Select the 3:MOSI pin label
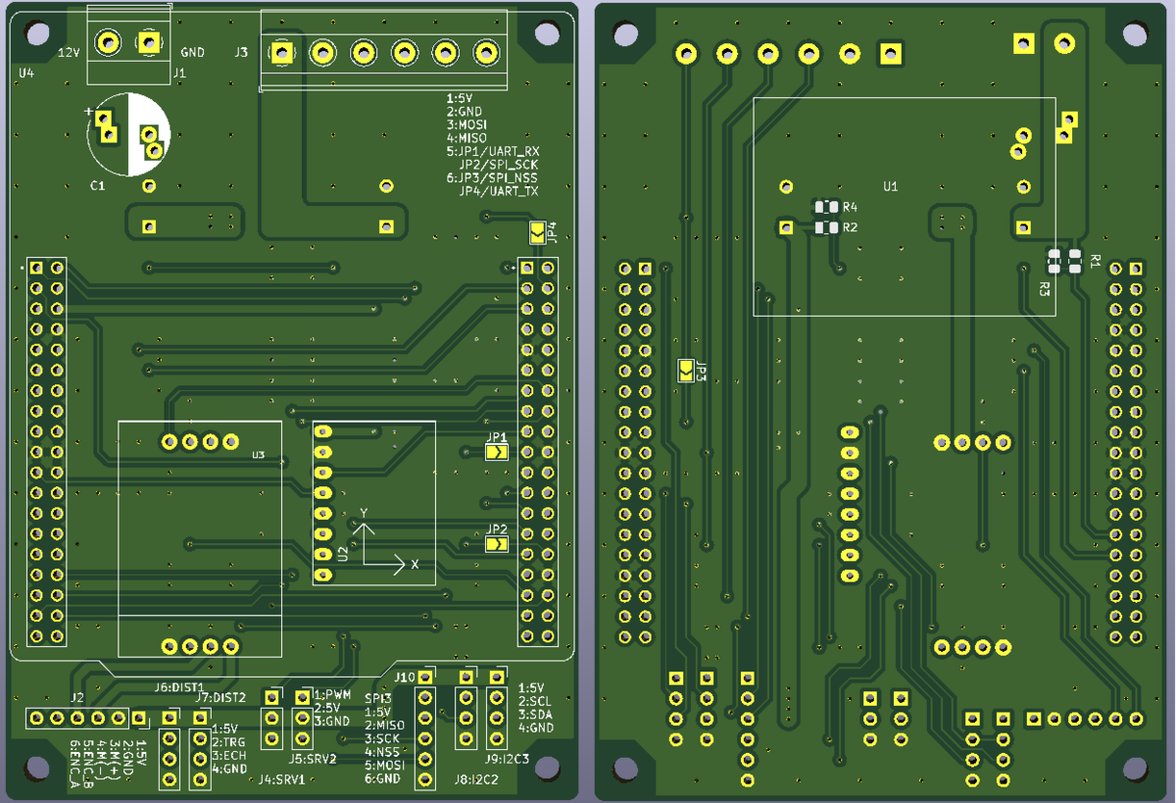 point(466,125)
